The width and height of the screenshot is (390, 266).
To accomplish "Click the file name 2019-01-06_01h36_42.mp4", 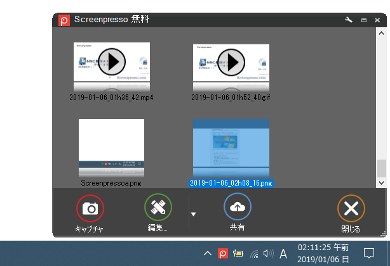I will click(111, 98).
